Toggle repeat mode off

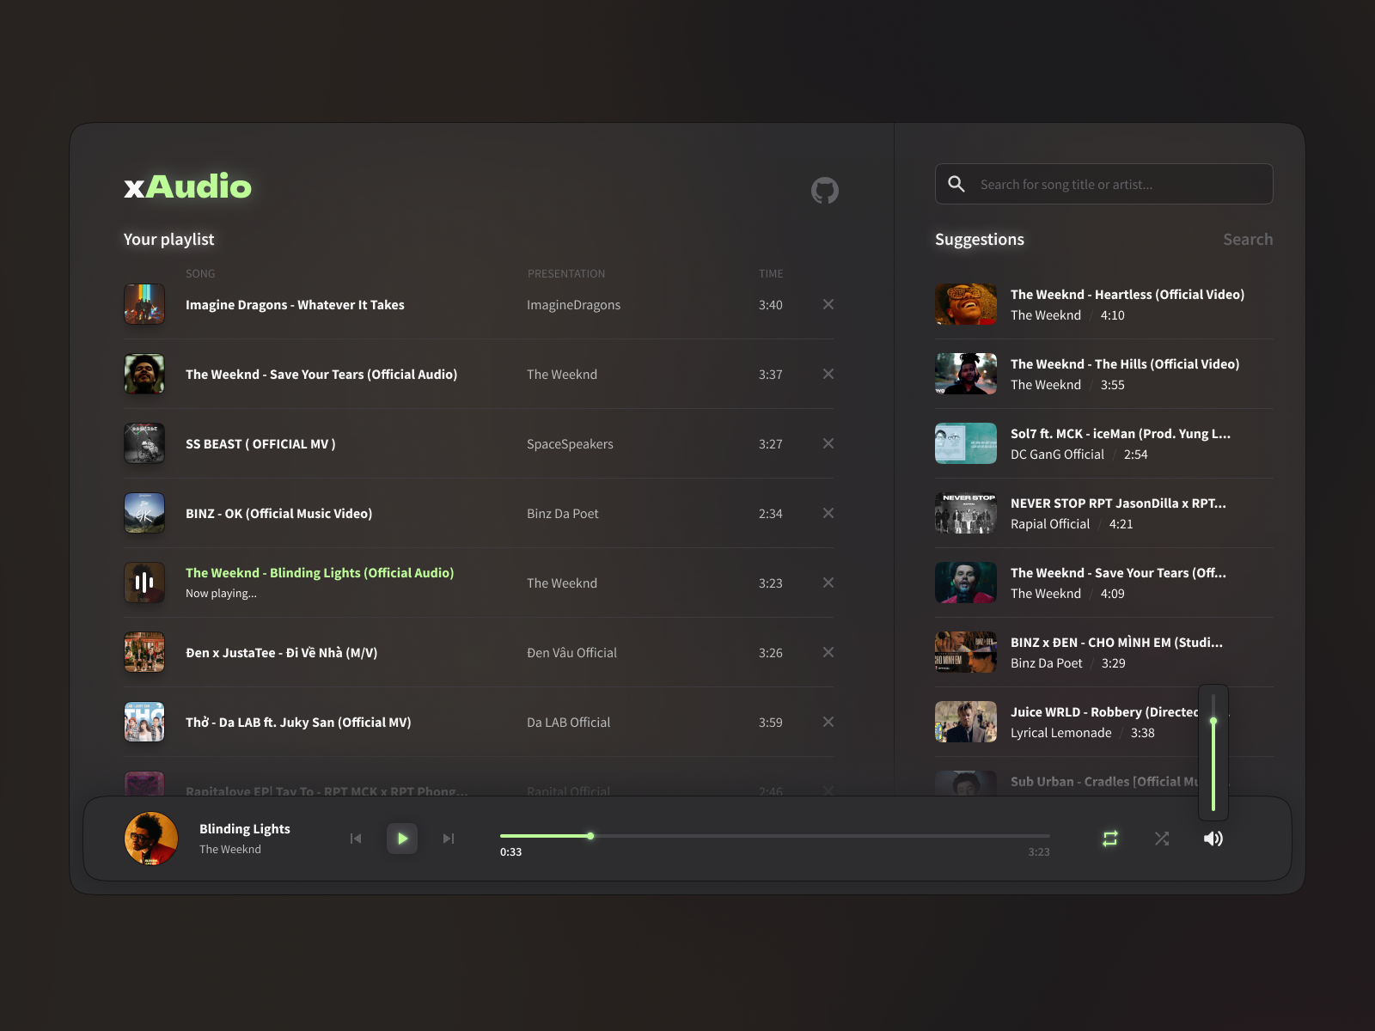(x=1109, y=839)
